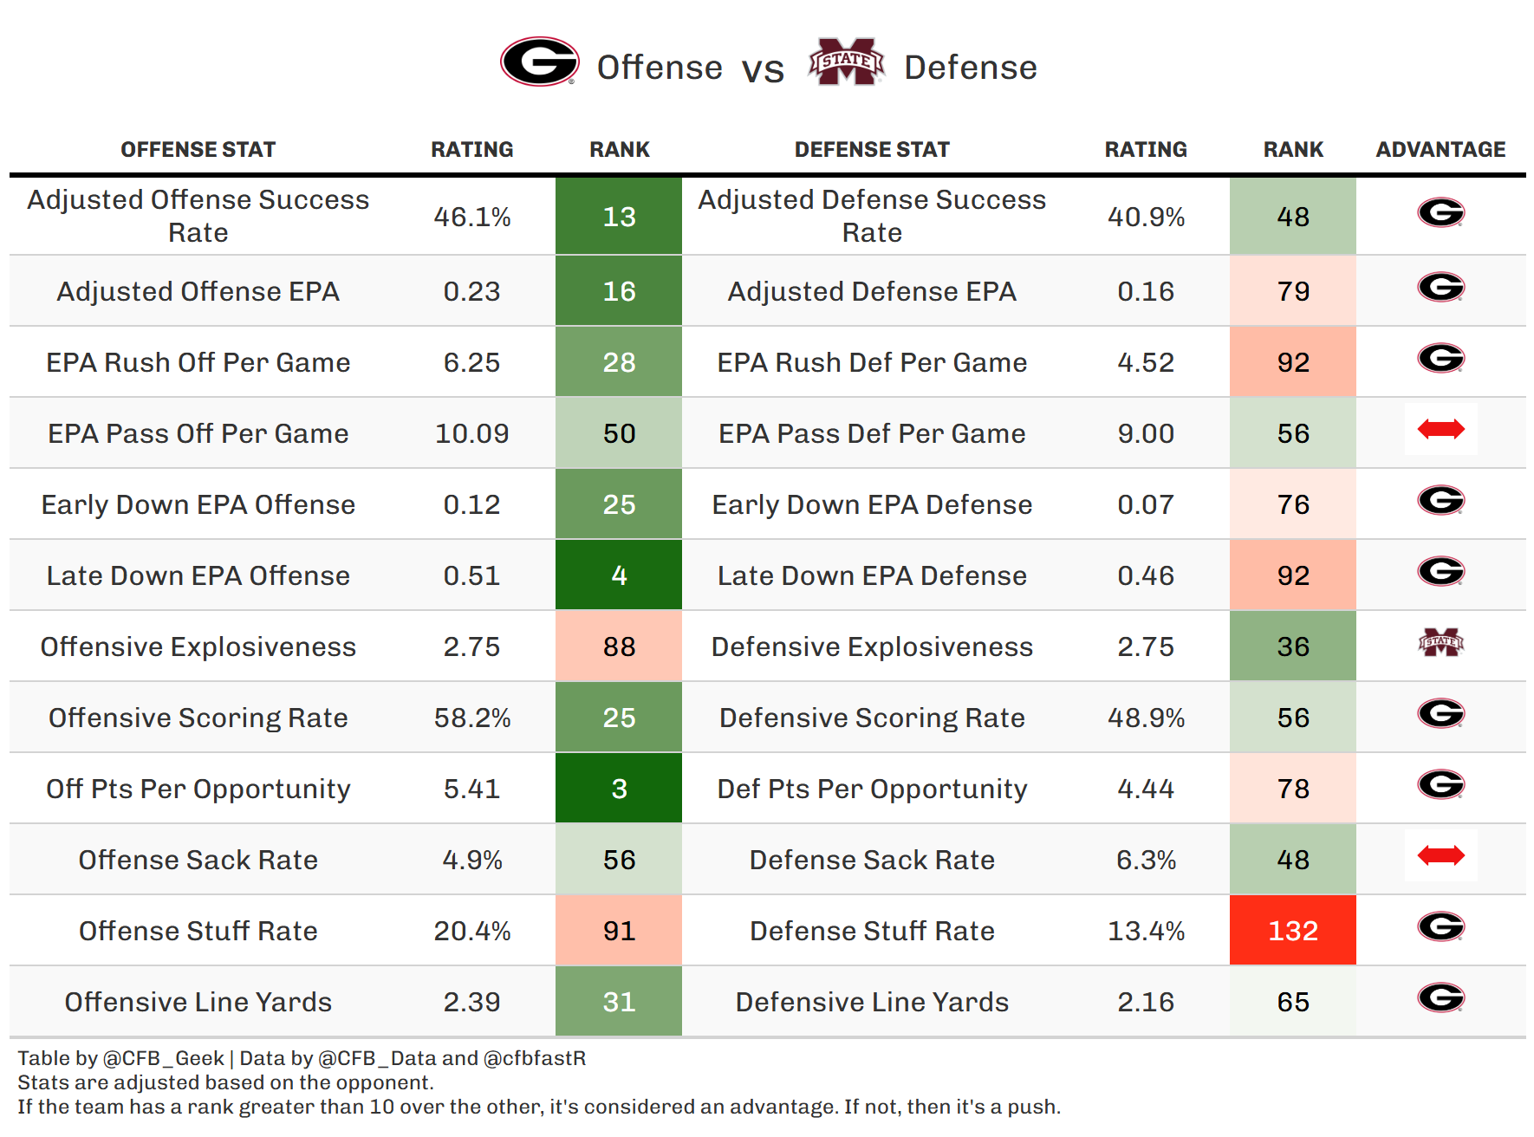Click the red push arrow for Sack Rate

coord(1440,855)
